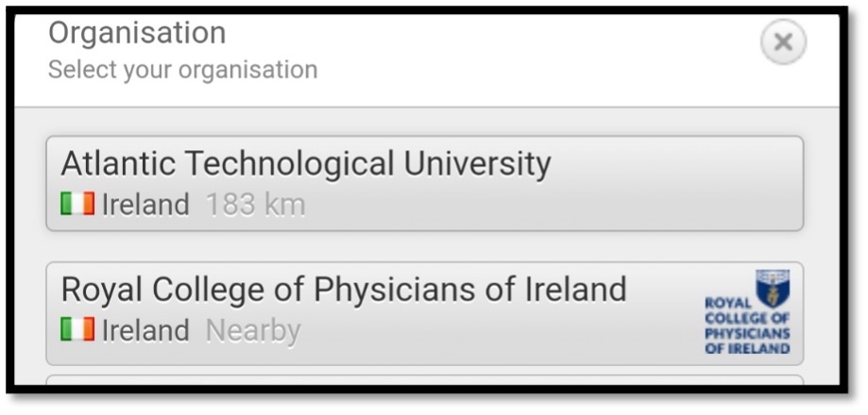This screenshot has height=415, width=868.
Task: Click Irish flag under Royal College of Physicians
Action: (x=77, y=330)
